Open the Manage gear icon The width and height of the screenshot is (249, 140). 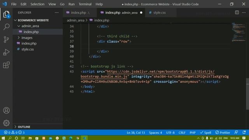click(6, 123)
